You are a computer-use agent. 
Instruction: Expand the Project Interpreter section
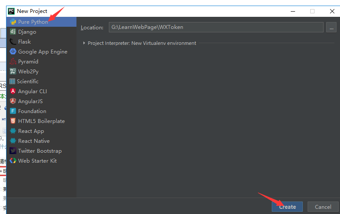84,43
